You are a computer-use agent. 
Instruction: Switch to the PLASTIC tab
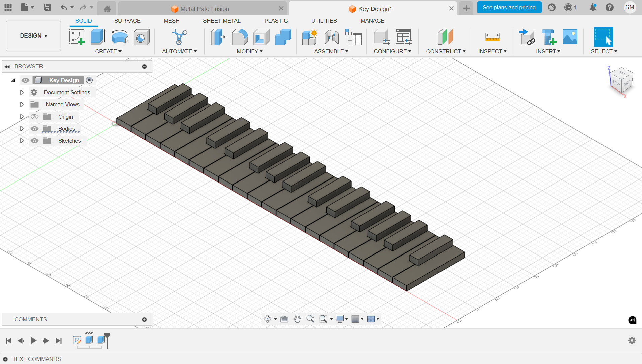pos(276,21)
